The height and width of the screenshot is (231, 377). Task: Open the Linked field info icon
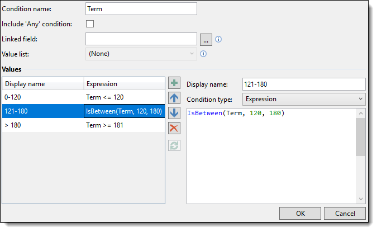click(x=218, y=39)
